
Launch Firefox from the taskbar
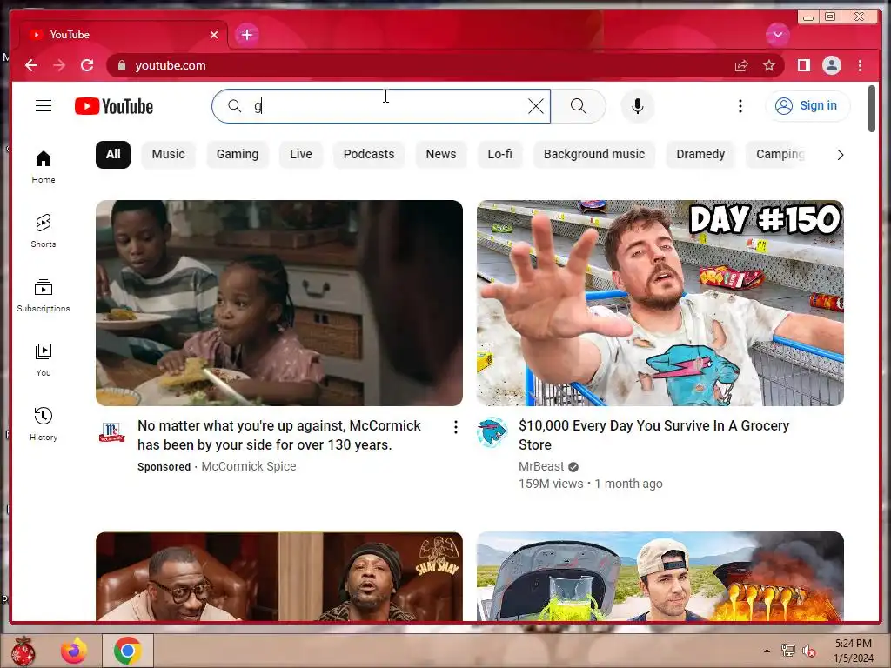pyautogui.click(x=74, y=651)
